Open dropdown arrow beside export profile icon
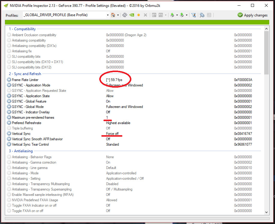The width and height of the screenshot is (275, 224). click(177, 15)
